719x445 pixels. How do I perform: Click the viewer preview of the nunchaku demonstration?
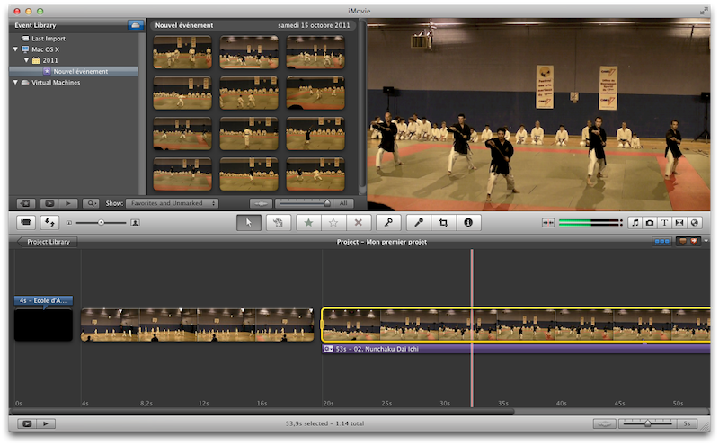538,115
